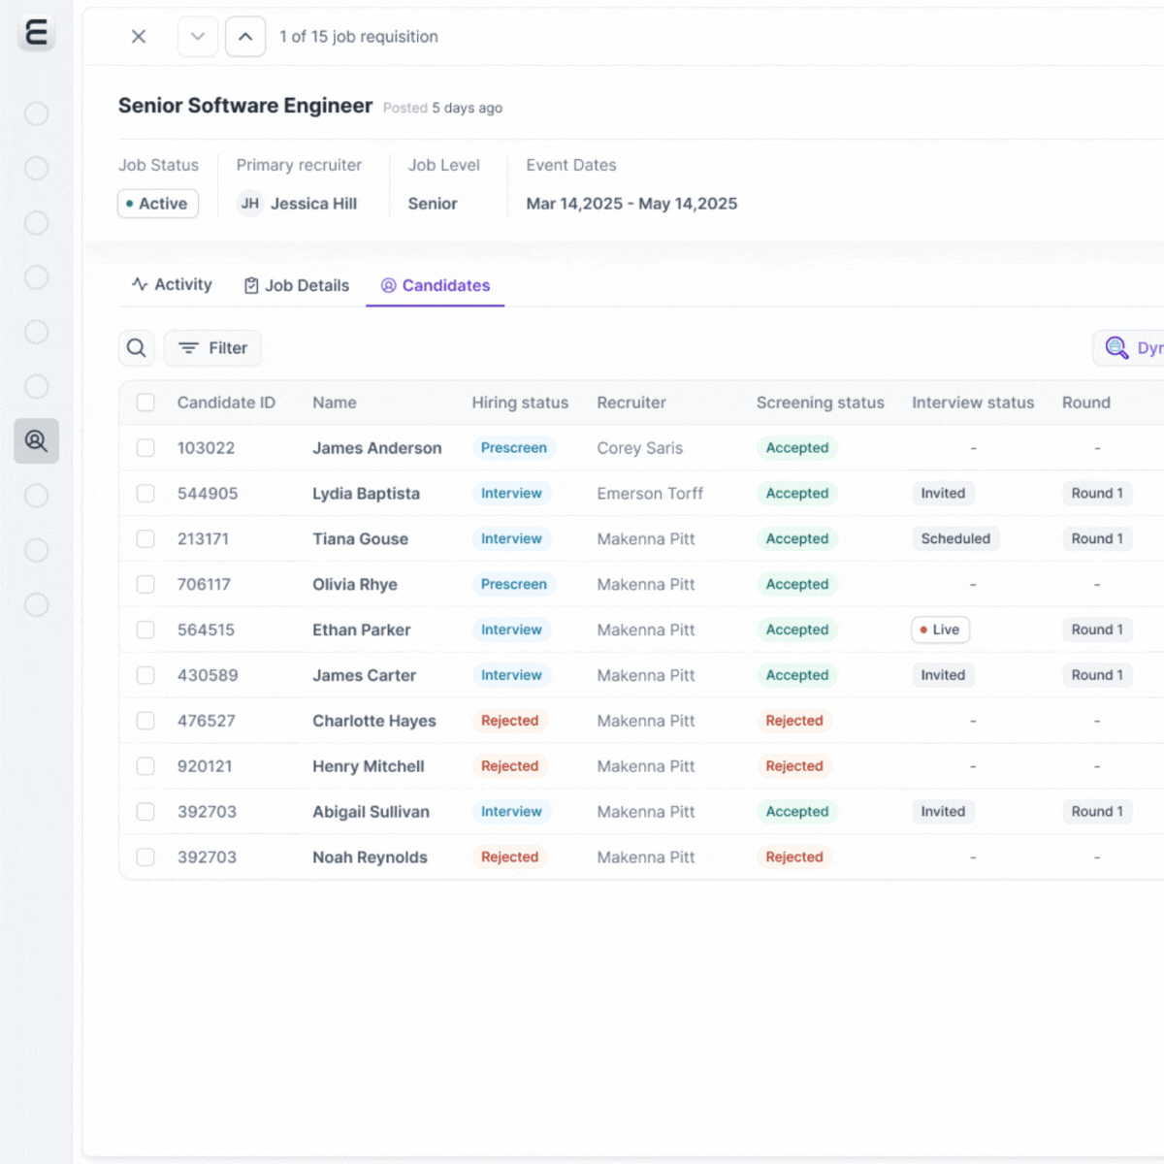
Task: Click the search magnifier above the table
Action: click(137, 348)
